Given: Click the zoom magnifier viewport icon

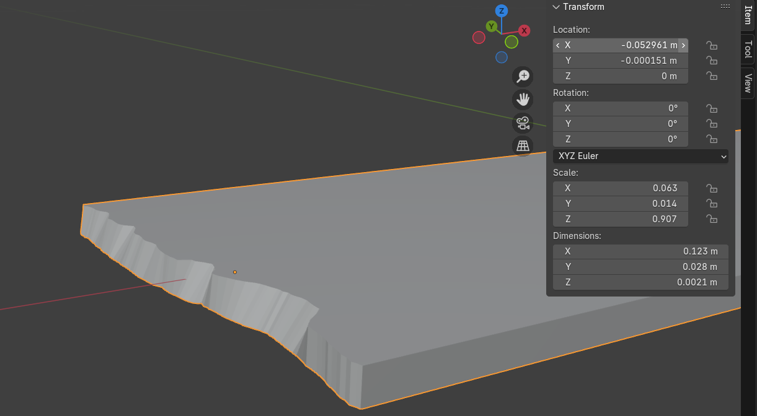Looking at the screenshot, I should 523,76.
